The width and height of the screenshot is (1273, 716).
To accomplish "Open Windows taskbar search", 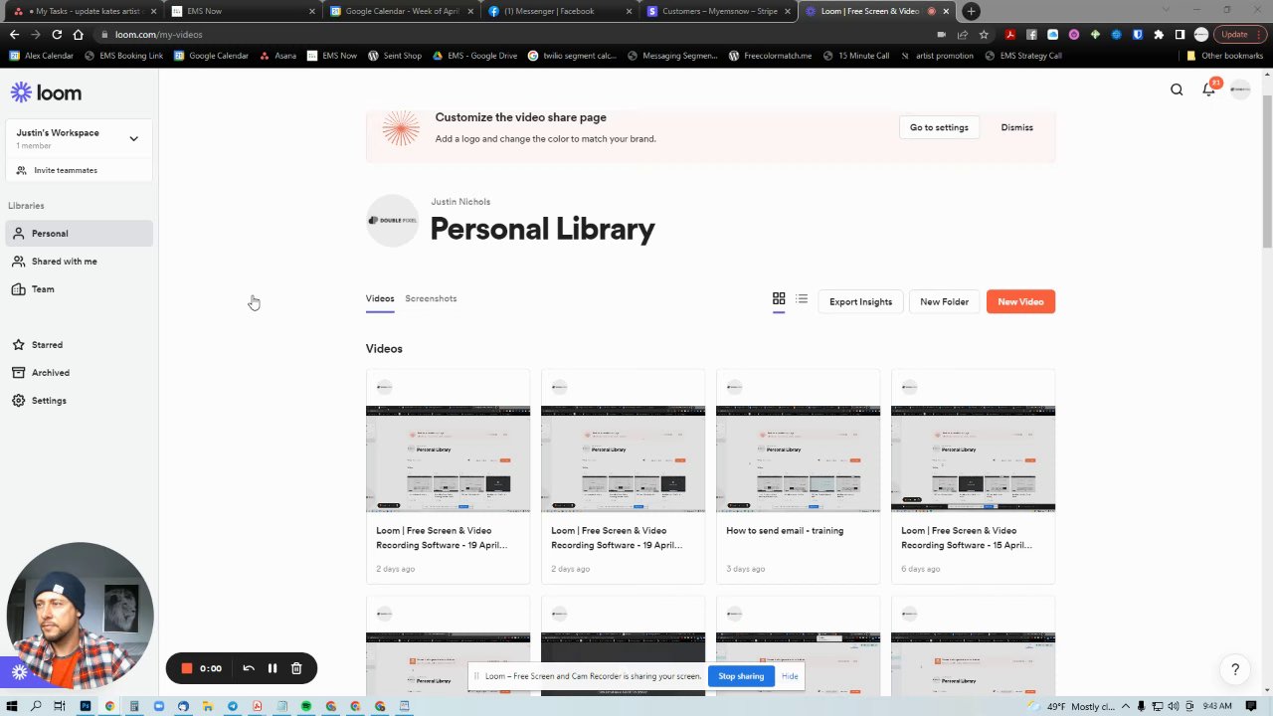I will (36, 706).
